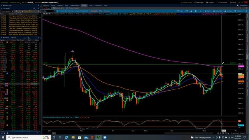Image resolution: width=249 pixels, height=140 pixels.
Task: Open the symbol selector dropdown arrow
Action: [x=54, y=11]
